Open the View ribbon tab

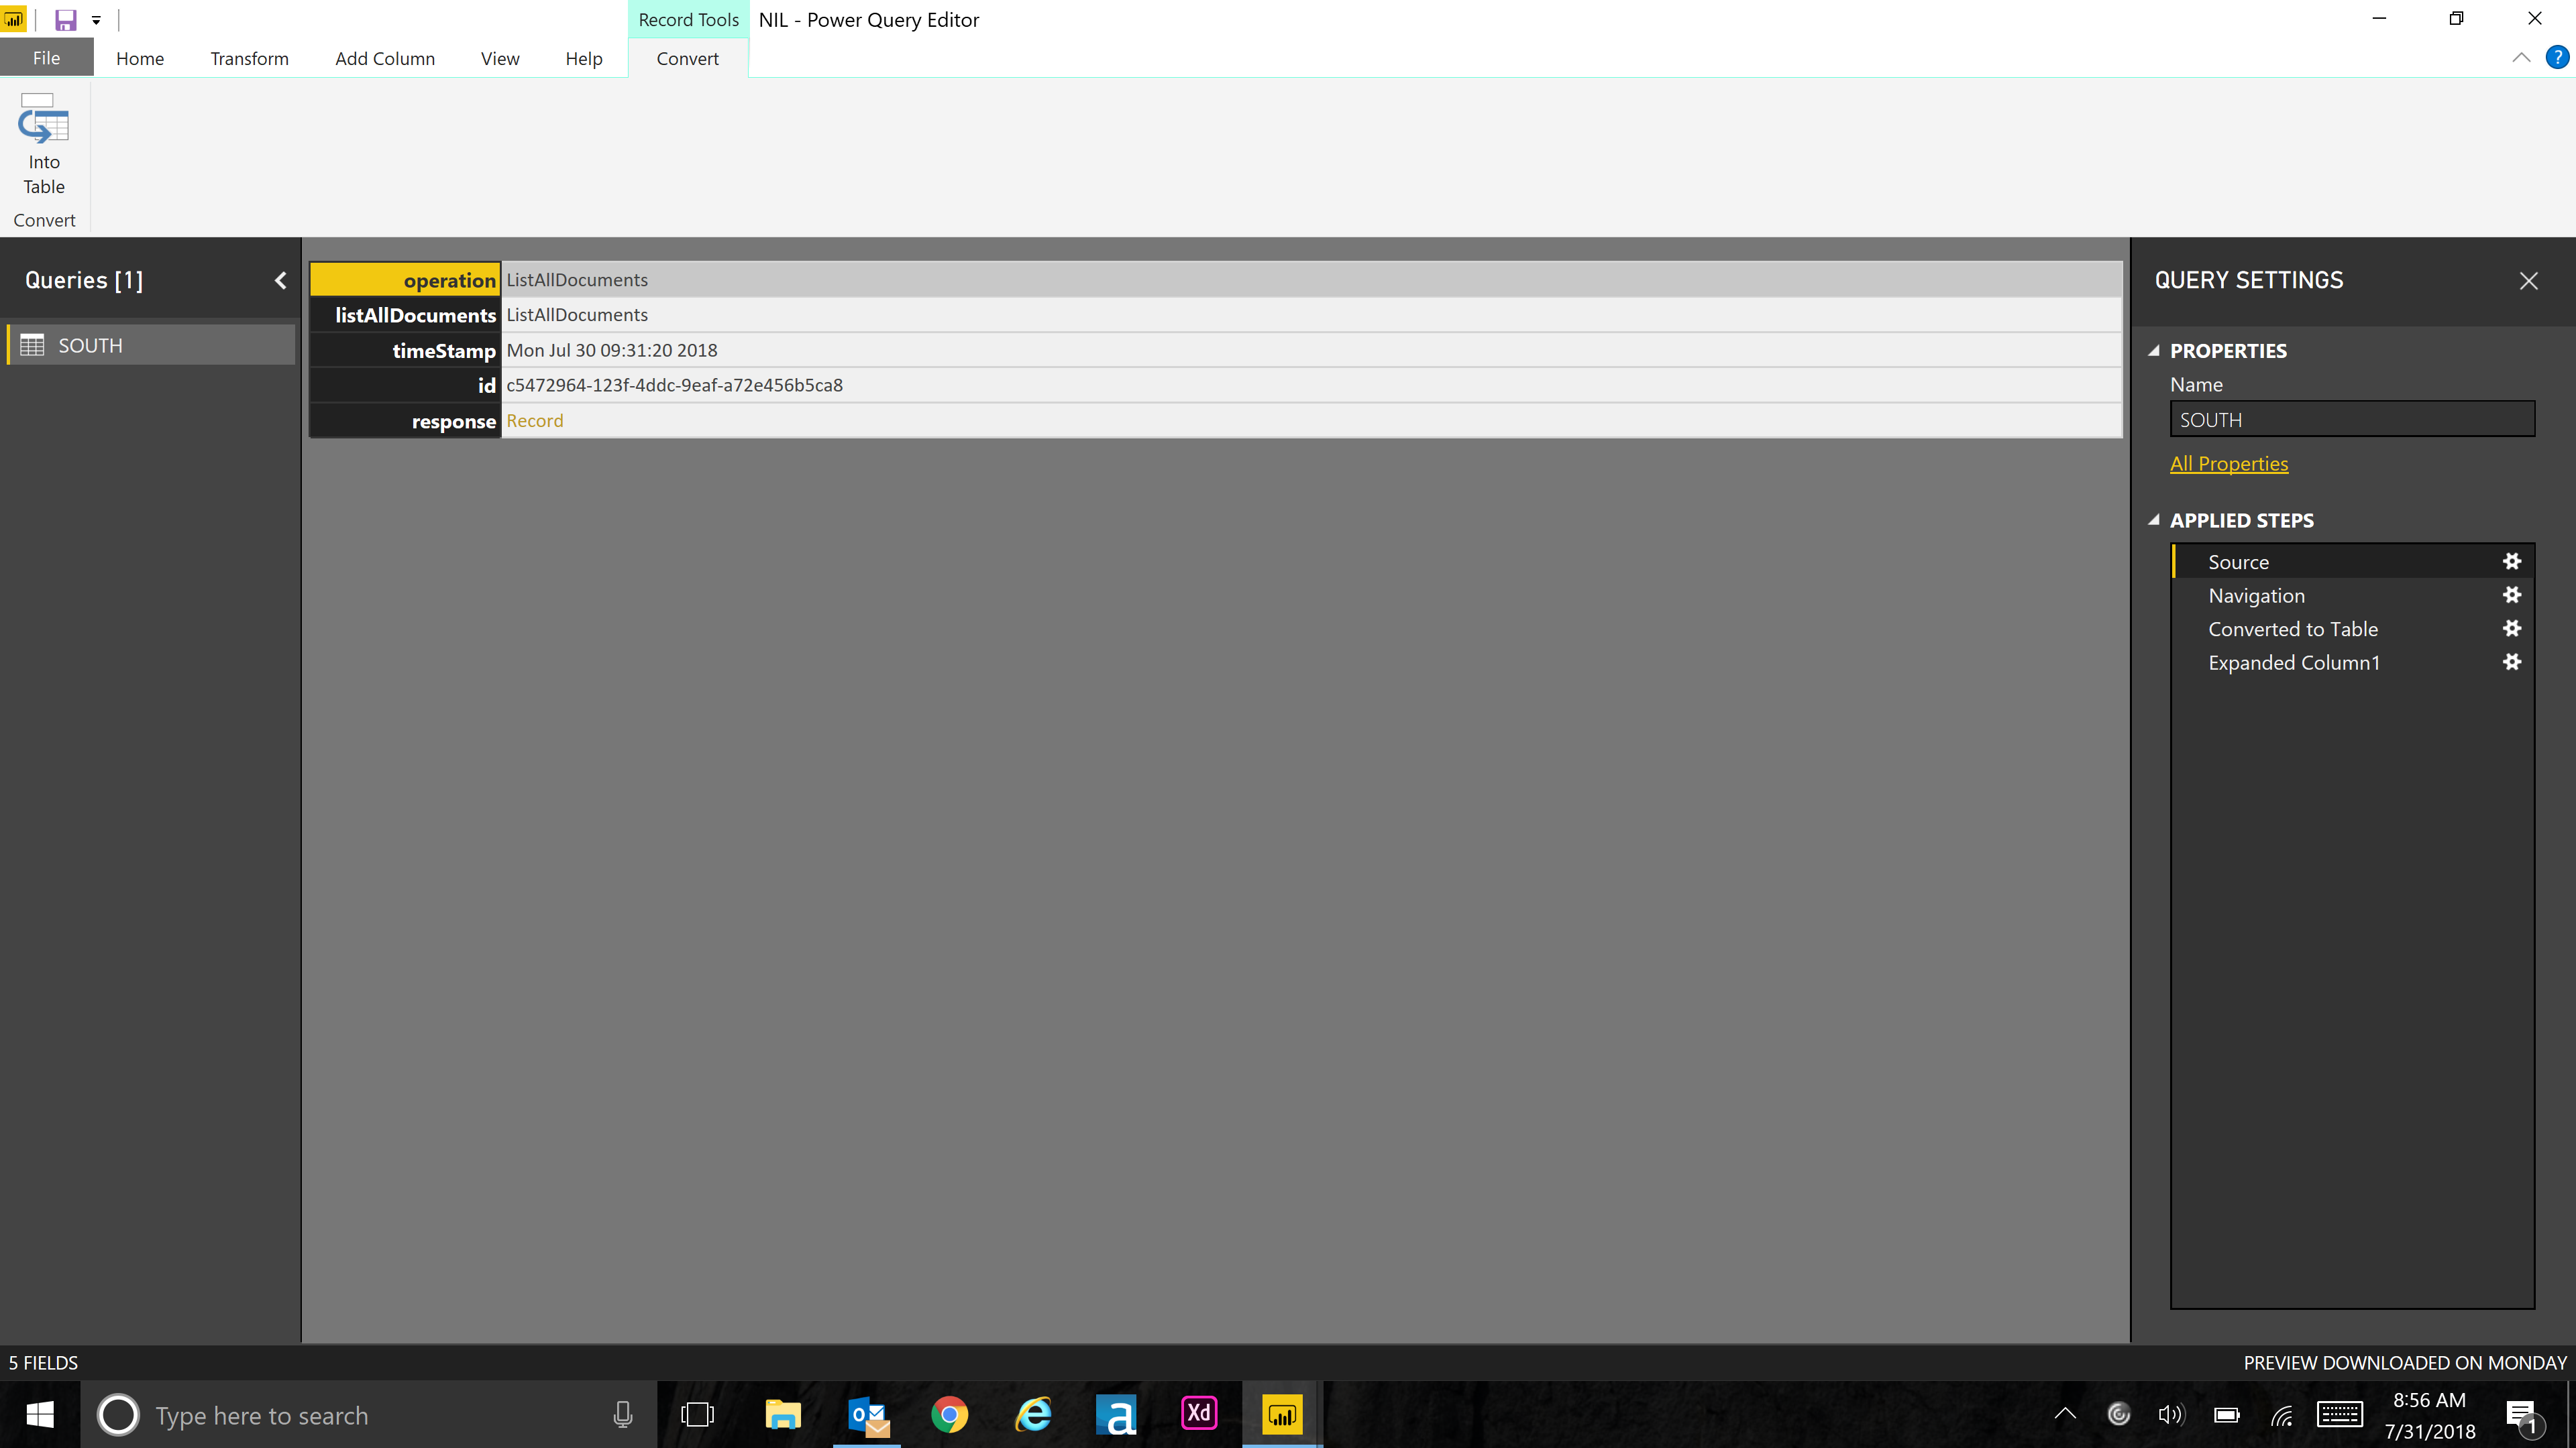pos(500,58)
